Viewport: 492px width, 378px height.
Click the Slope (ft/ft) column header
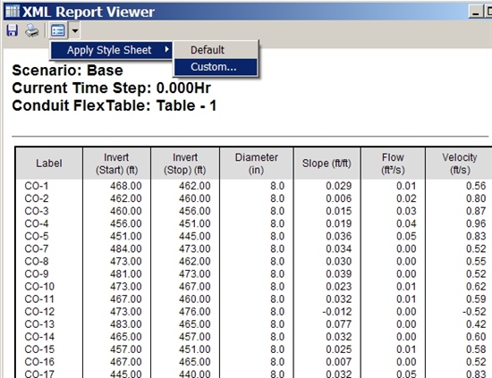point(327,164)
